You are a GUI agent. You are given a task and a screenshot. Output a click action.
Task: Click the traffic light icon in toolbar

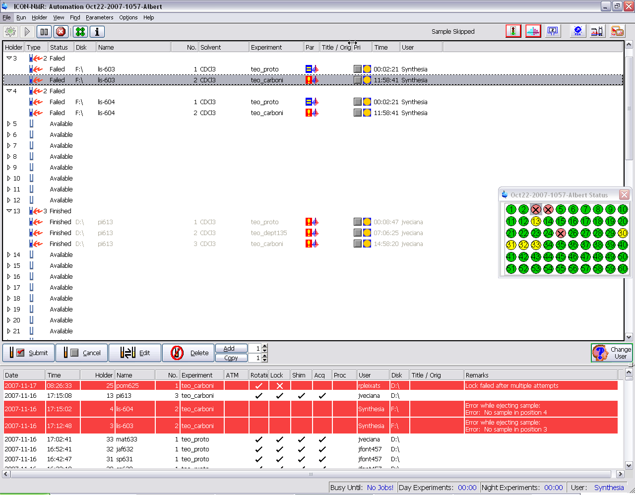coord(513,31)
